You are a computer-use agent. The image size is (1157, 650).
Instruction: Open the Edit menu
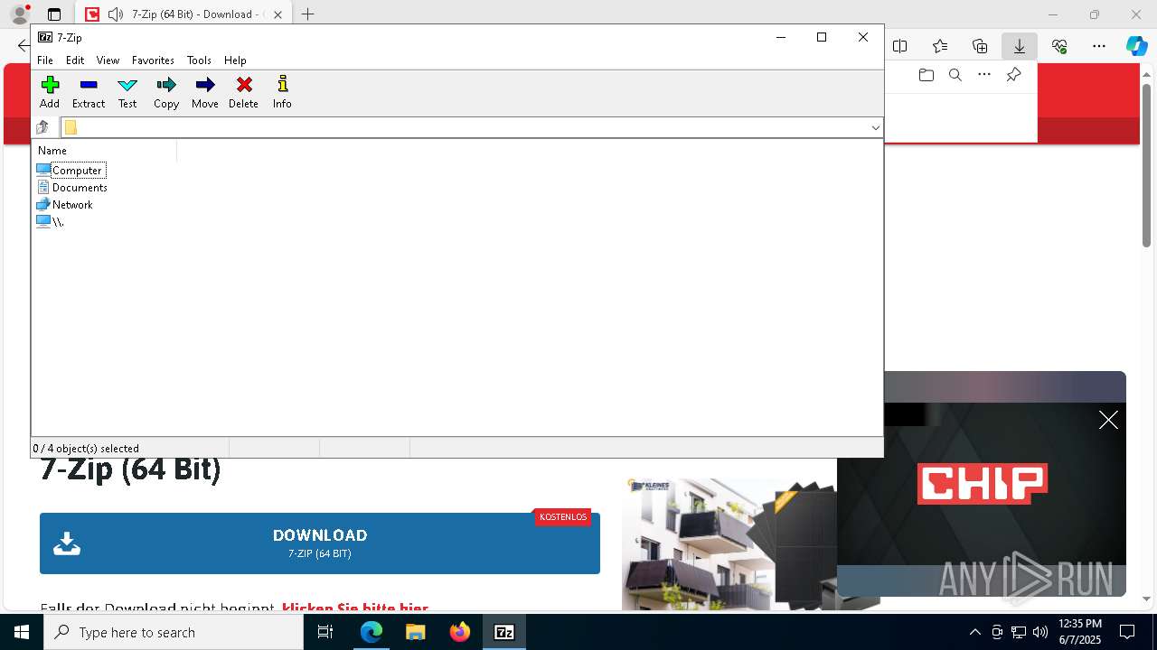pos(75,60)
